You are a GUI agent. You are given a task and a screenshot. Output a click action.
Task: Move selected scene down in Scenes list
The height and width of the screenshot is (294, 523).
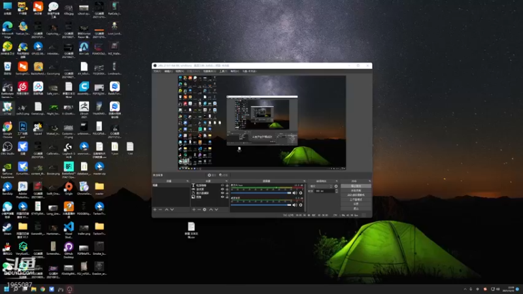[172, 209]
